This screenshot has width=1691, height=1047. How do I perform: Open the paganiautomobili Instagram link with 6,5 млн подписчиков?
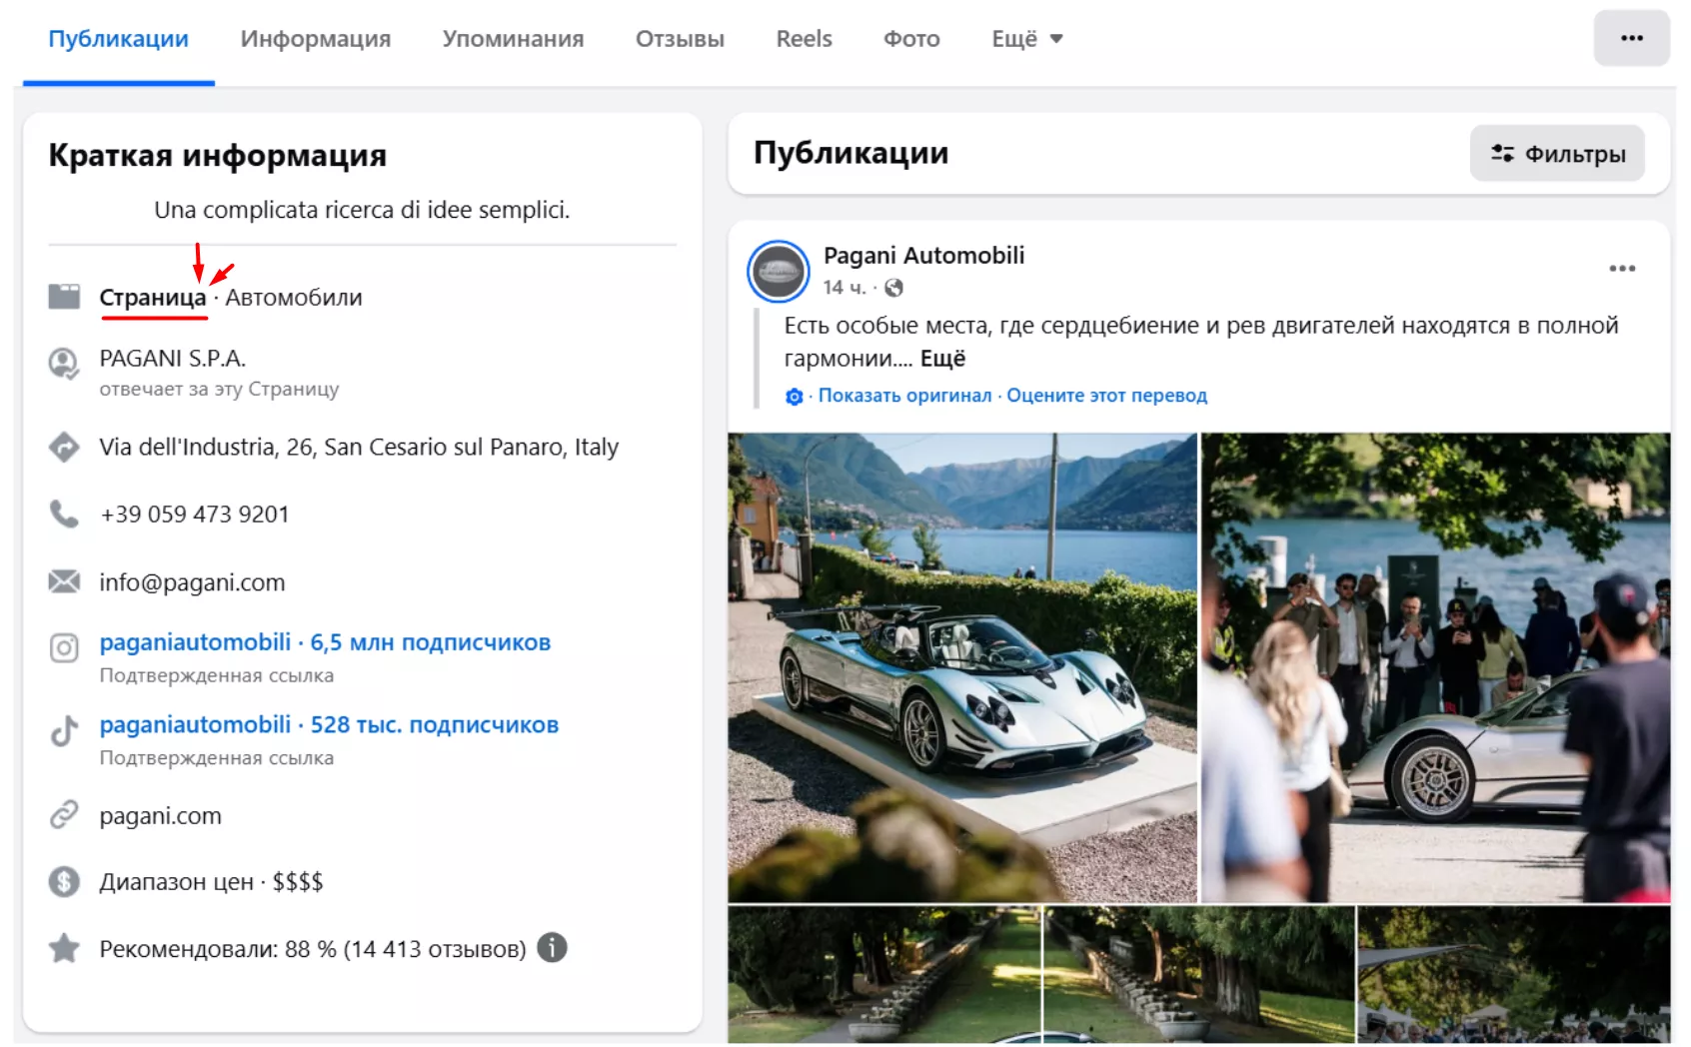click(325, 642)
